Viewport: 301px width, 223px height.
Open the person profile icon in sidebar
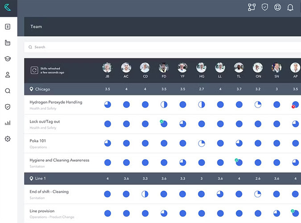[8, 75]
